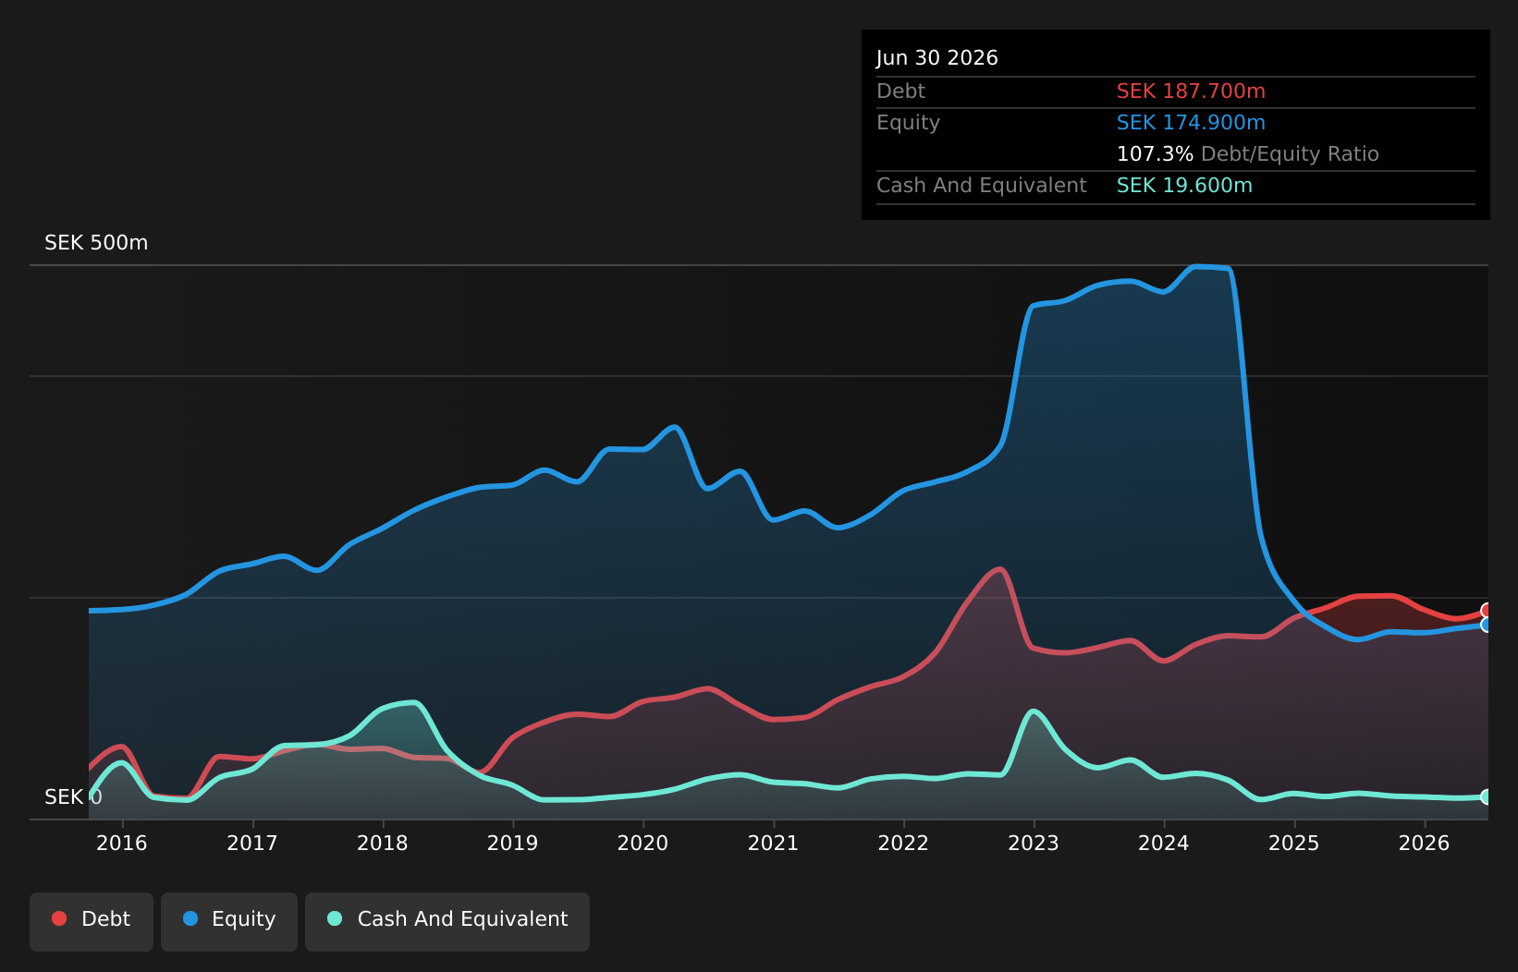Click the SEK 500m axis label
This screenshot has height=972, width=1518.
(96, 243)
